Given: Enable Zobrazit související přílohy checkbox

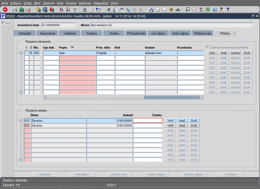Looking at the screenshot, I should [x=208, y=47].
